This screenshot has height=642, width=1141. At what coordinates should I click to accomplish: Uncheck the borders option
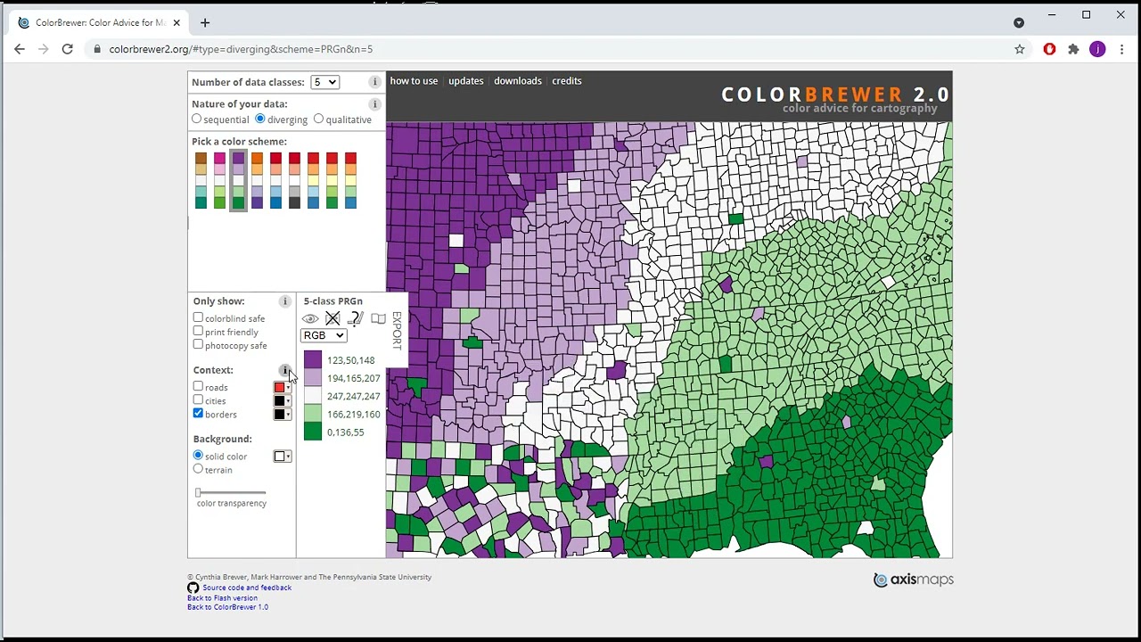click(x=198, y=413)
